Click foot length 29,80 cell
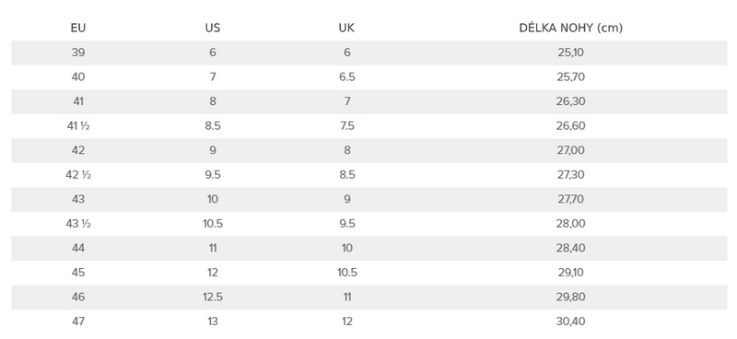Viewport: 737px width, 339px height. pyautogui.click(x=570, y=298)
